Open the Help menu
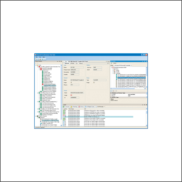The height and width of the screenshot is (182, 182). [43, 57]
